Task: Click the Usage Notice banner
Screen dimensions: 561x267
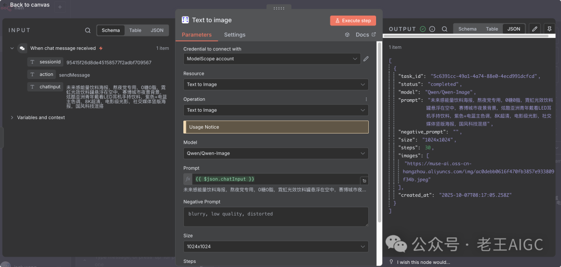Action: click(276, 127)
